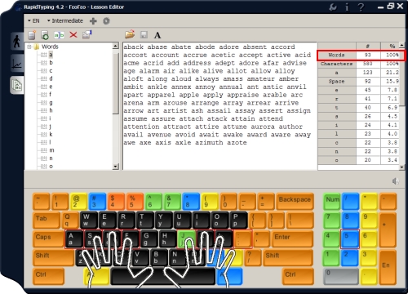Select the Words row in statistics table
The image size is (408, 294).
(361, 56)
